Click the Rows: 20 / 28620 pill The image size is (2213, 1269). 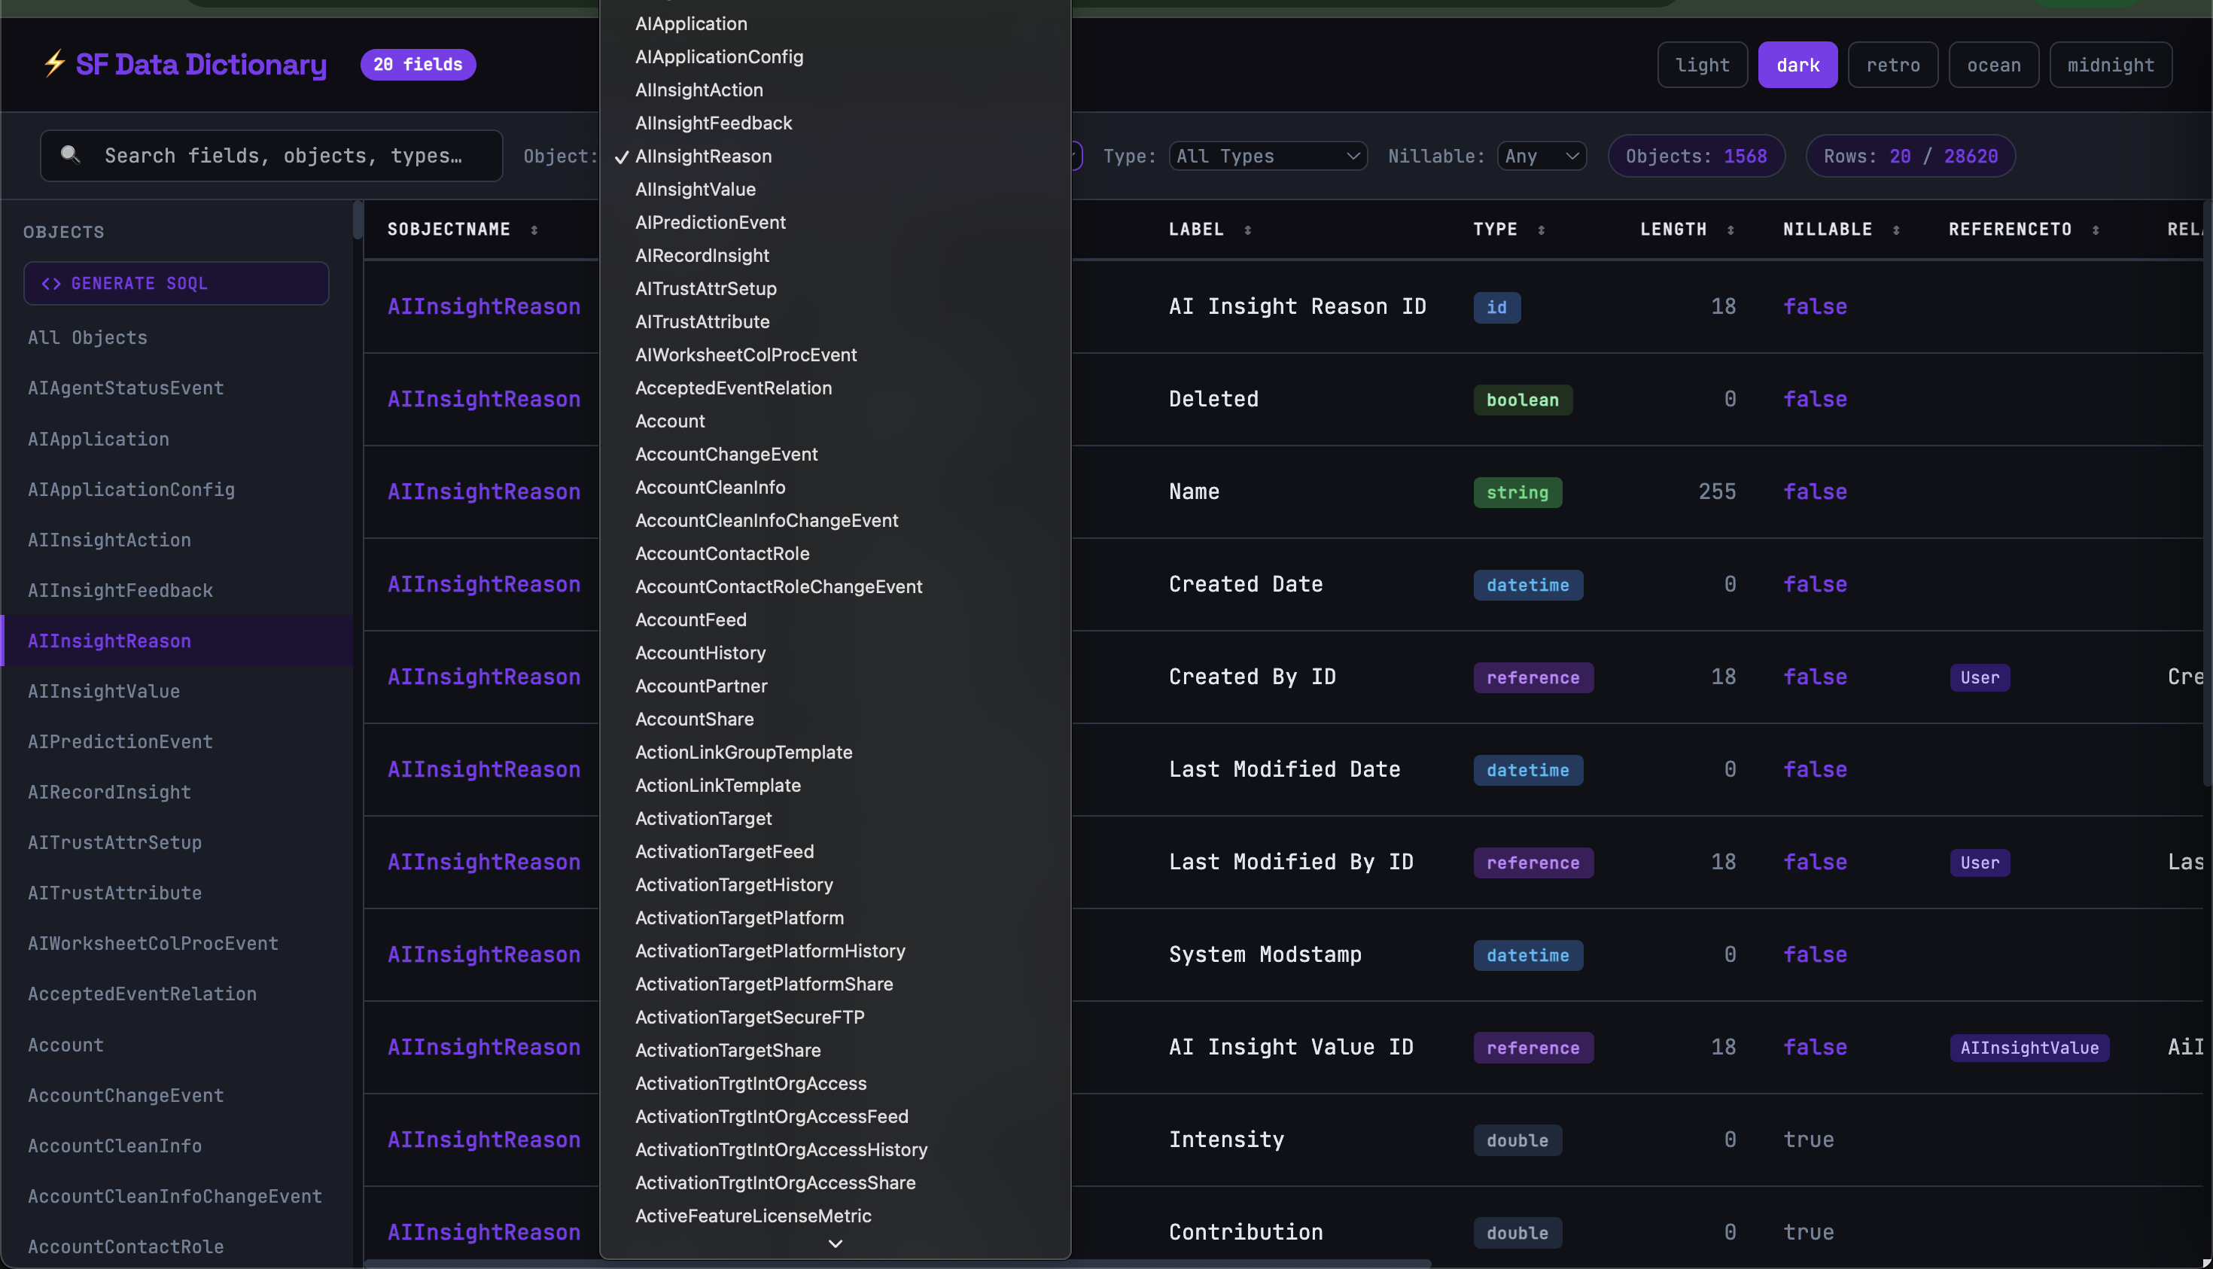point(1910,156)
